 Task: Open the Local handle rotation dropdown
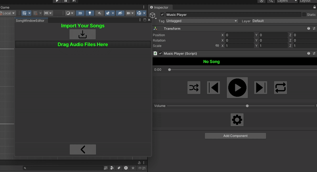coord(8,13)
